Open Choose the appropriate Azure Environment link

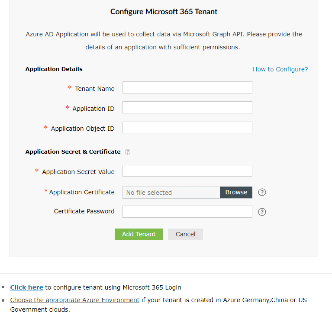coord(74,300)
